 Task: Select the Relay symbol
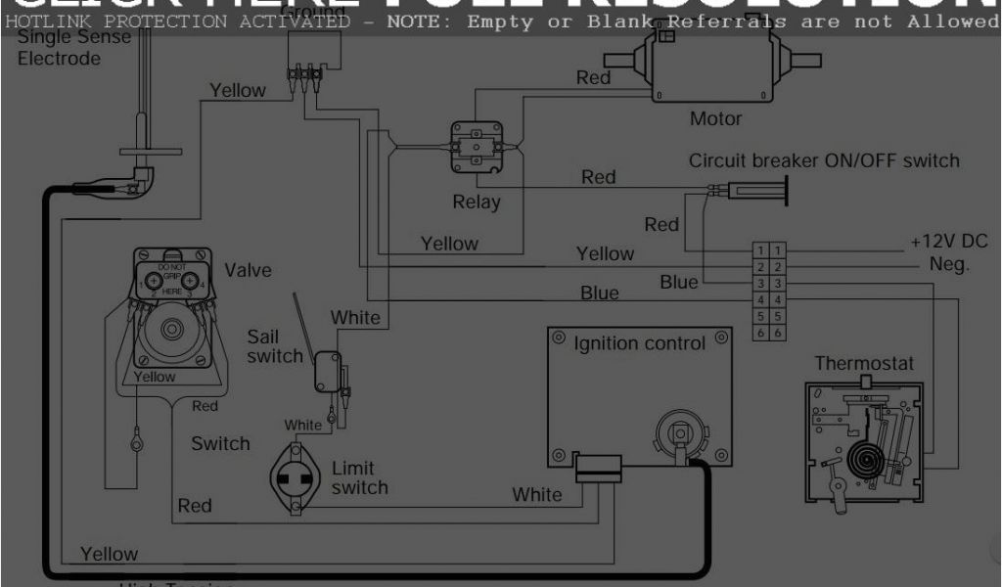click(x=476, y=150)
